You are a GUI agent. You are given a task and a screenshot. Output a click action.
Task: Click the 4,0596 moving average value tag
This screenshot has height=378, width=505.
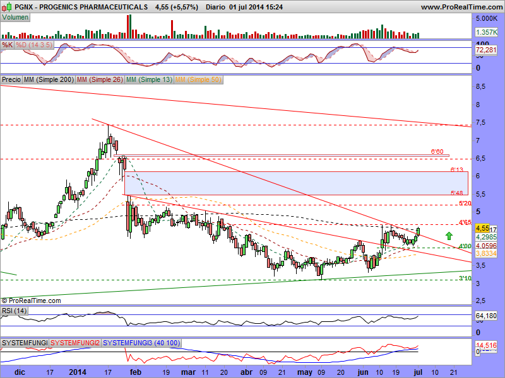(x=486, y=246)
